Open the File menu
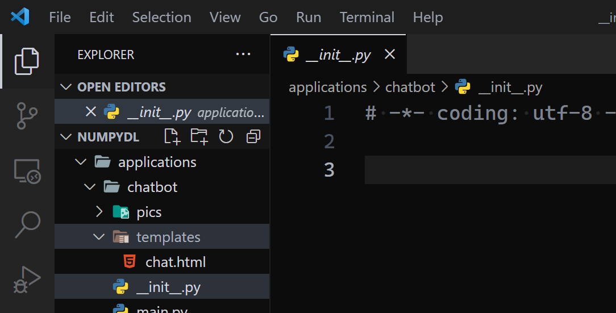The height and width of the screenshot is (313, 616). pyautogui.click(x=60, y=17)
